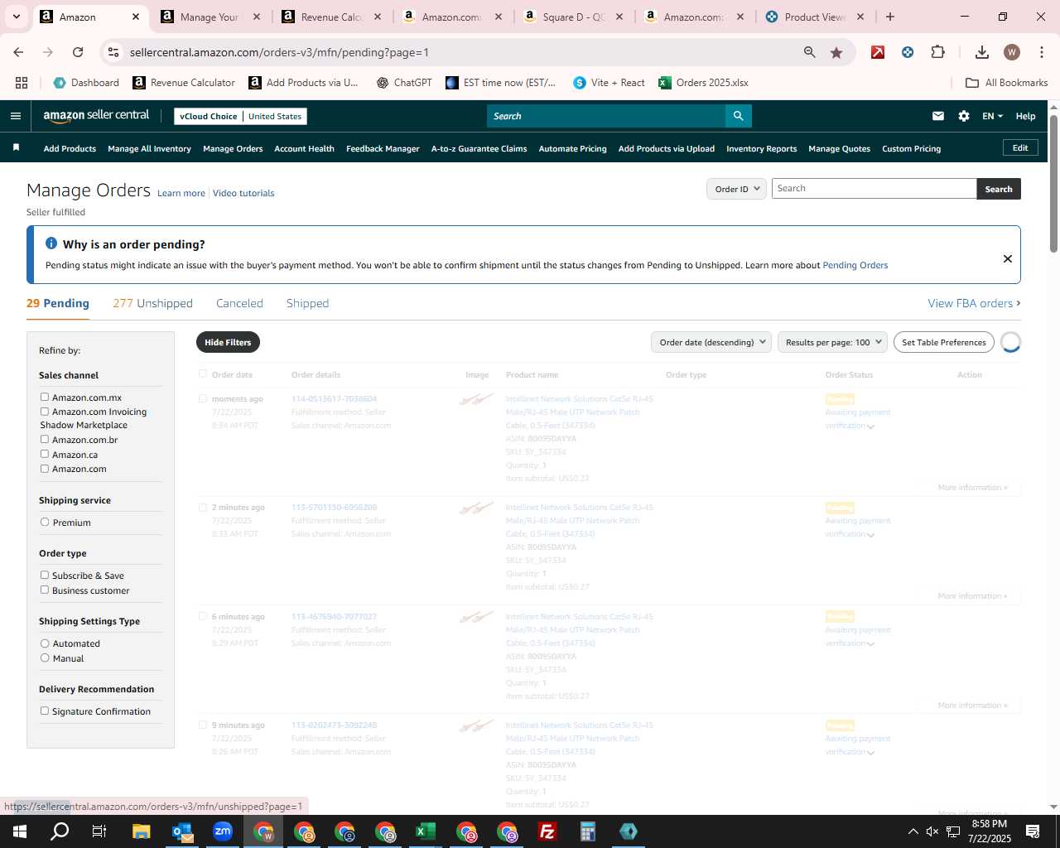The width and height of the screenshot is (1060, 848).
Task: Switch to the 277 Unshipped tab
Action: click(152, 303)
